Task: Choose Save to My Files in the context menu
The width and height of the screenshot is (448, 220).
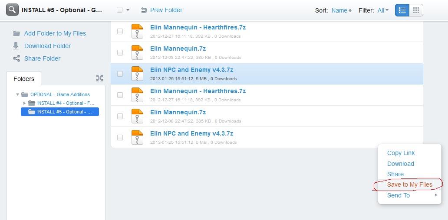Action: [409, 184]
